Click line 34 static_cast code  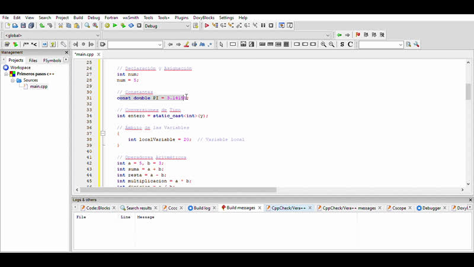coord(162,116)
